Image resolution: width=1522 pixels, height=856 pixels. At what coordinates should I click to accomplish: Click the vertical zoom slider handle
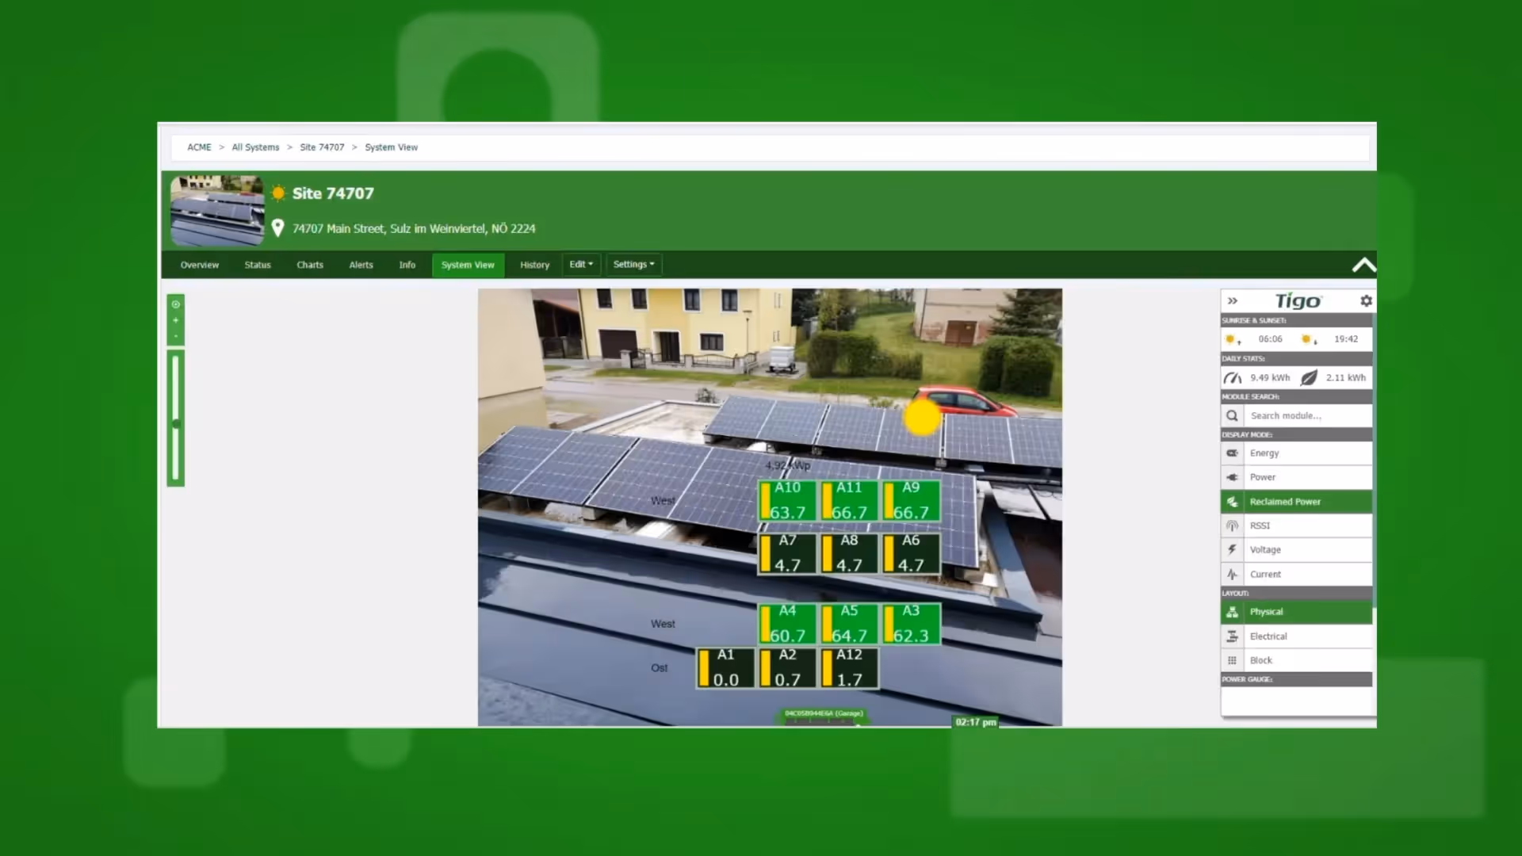pos(176,424)
